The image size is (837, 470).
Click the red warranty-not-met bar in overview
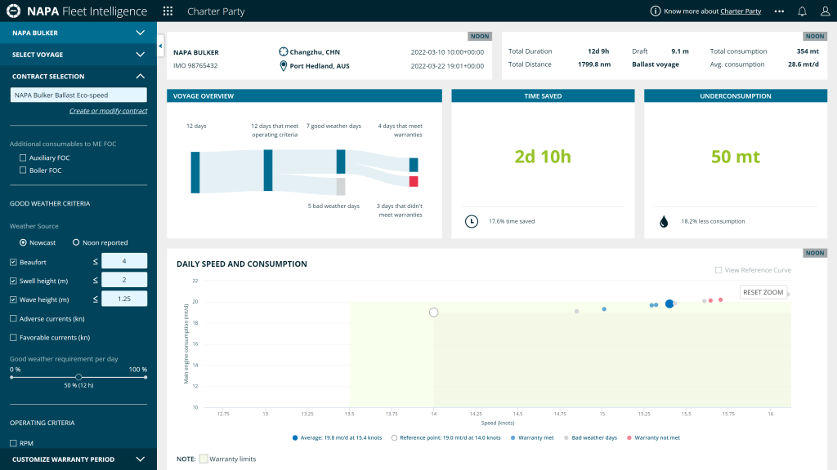(x=414, y=181)
